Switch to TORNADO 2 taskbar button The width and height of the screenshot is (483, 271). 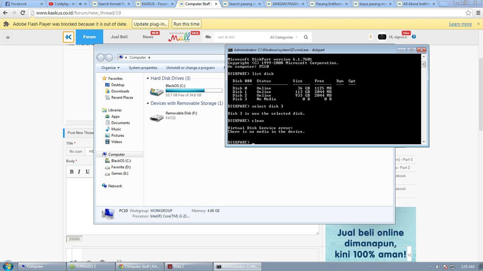pyautogui.click(x=91, y=266)
